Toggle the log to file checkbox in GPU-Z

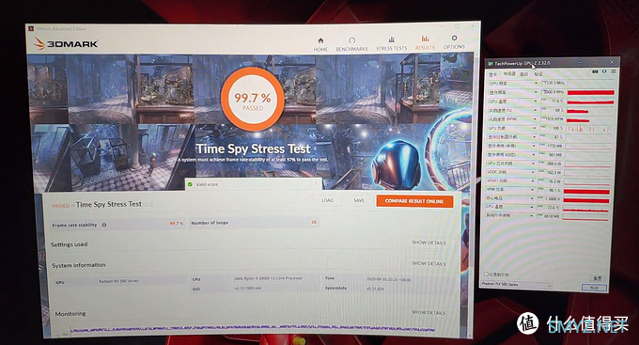pos(486,274)
